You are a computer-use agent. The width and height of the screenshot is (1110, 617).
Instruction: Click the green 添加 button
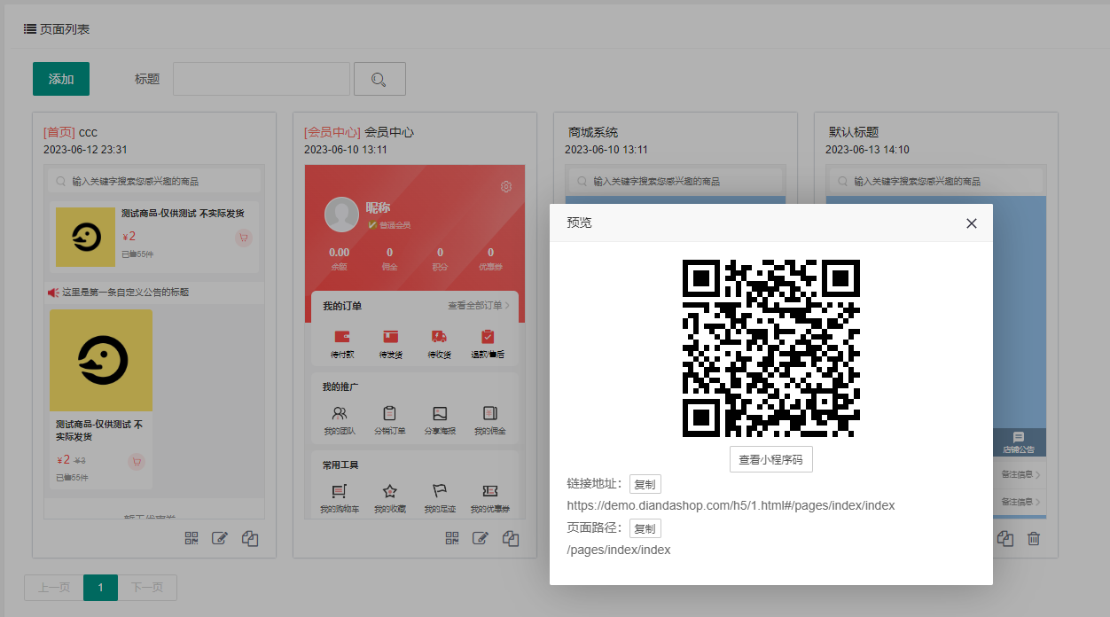point(61,79)
